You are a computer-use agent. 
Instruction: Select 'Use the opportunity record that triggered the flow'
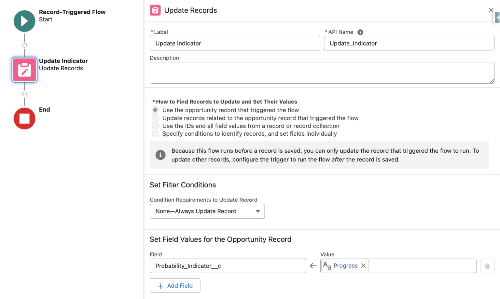coord(155,110)
